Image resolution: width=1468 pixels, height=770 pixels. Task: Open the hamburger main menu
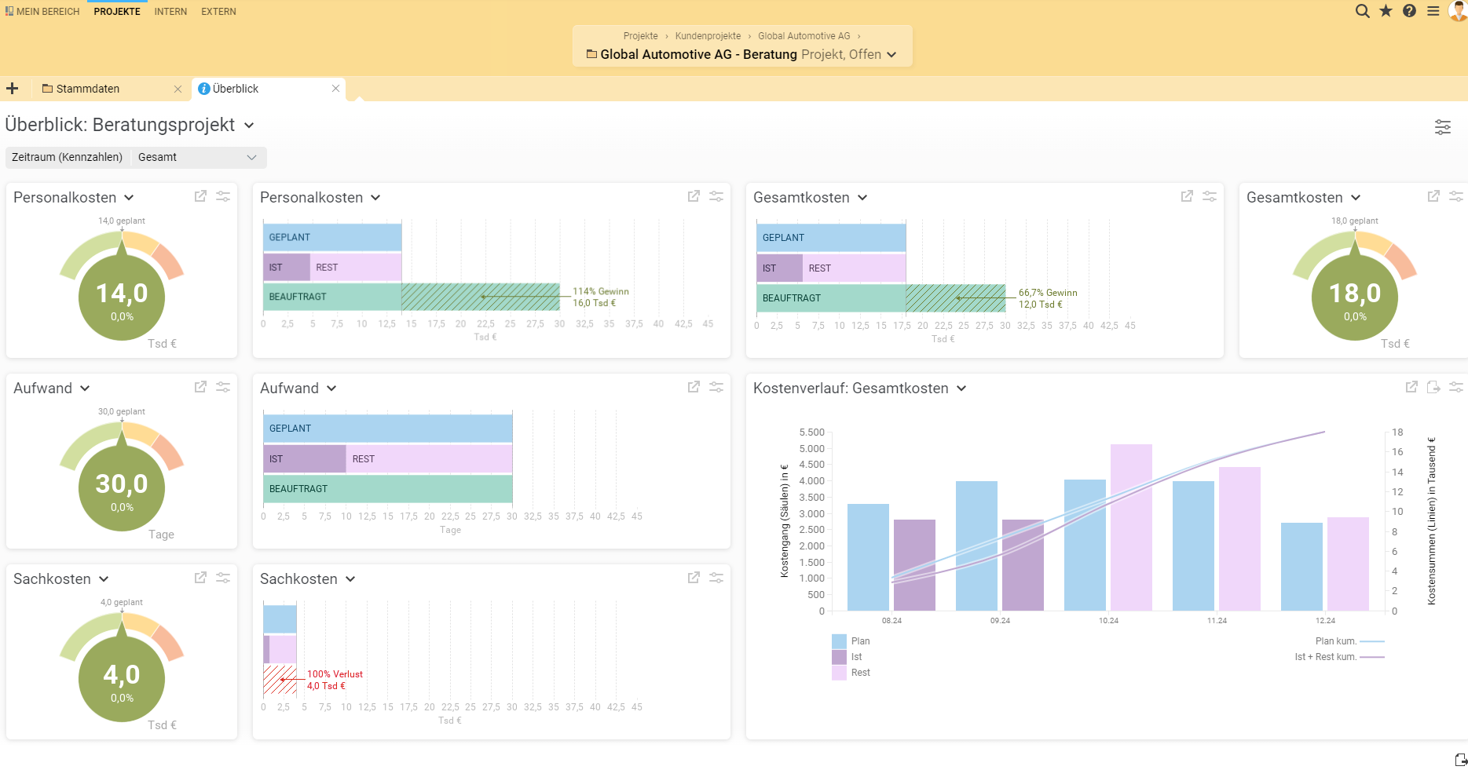point(1433,11)
